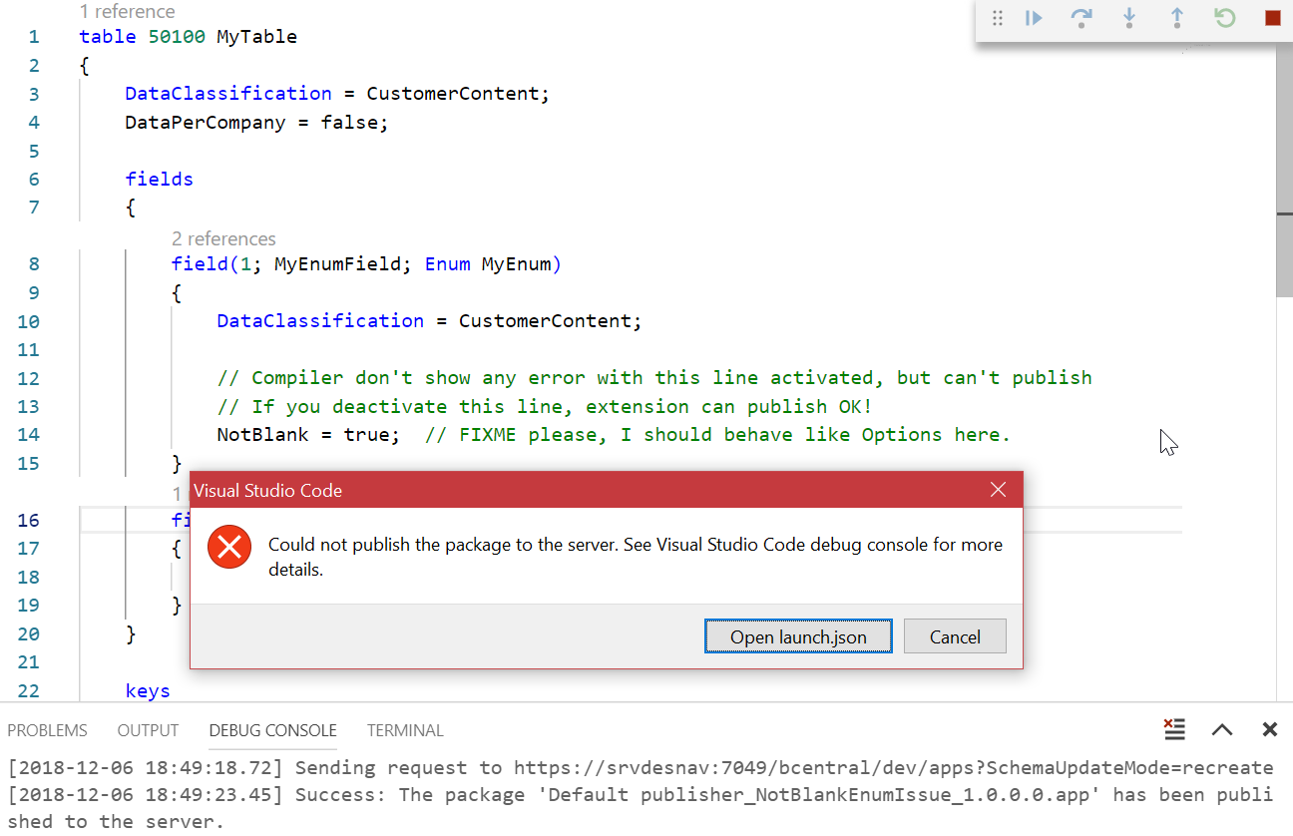Open the PROBLEMS tab
1293x836 pixels.
coord(47,730)
